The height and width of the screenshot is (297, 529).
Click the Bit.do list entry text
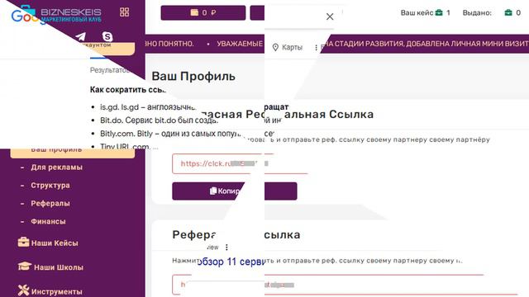click(159, 120)
